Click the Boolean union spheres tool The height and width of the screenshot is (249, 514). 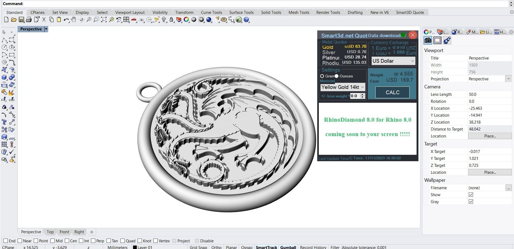(x=12, y=77)
